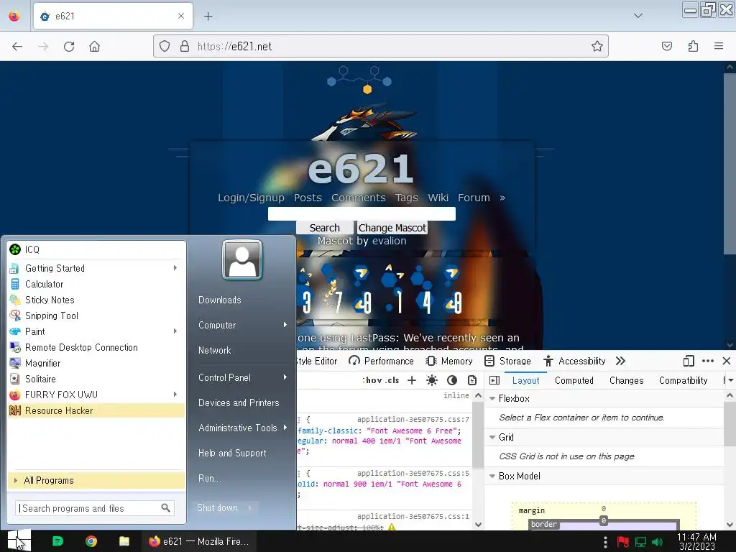
Task: Expand the Shut down options arrow
Action: coord(249,508)
